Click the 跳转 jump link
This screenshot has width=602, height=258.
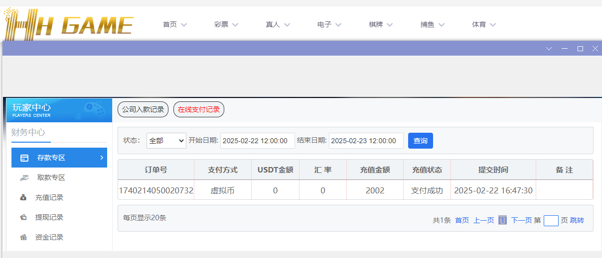click(577, 220)
